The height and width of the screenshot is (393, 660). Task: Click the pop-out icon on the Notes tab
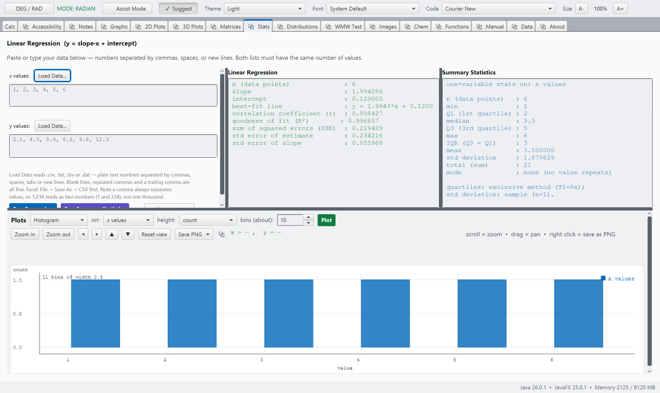[x=72, y=27]
